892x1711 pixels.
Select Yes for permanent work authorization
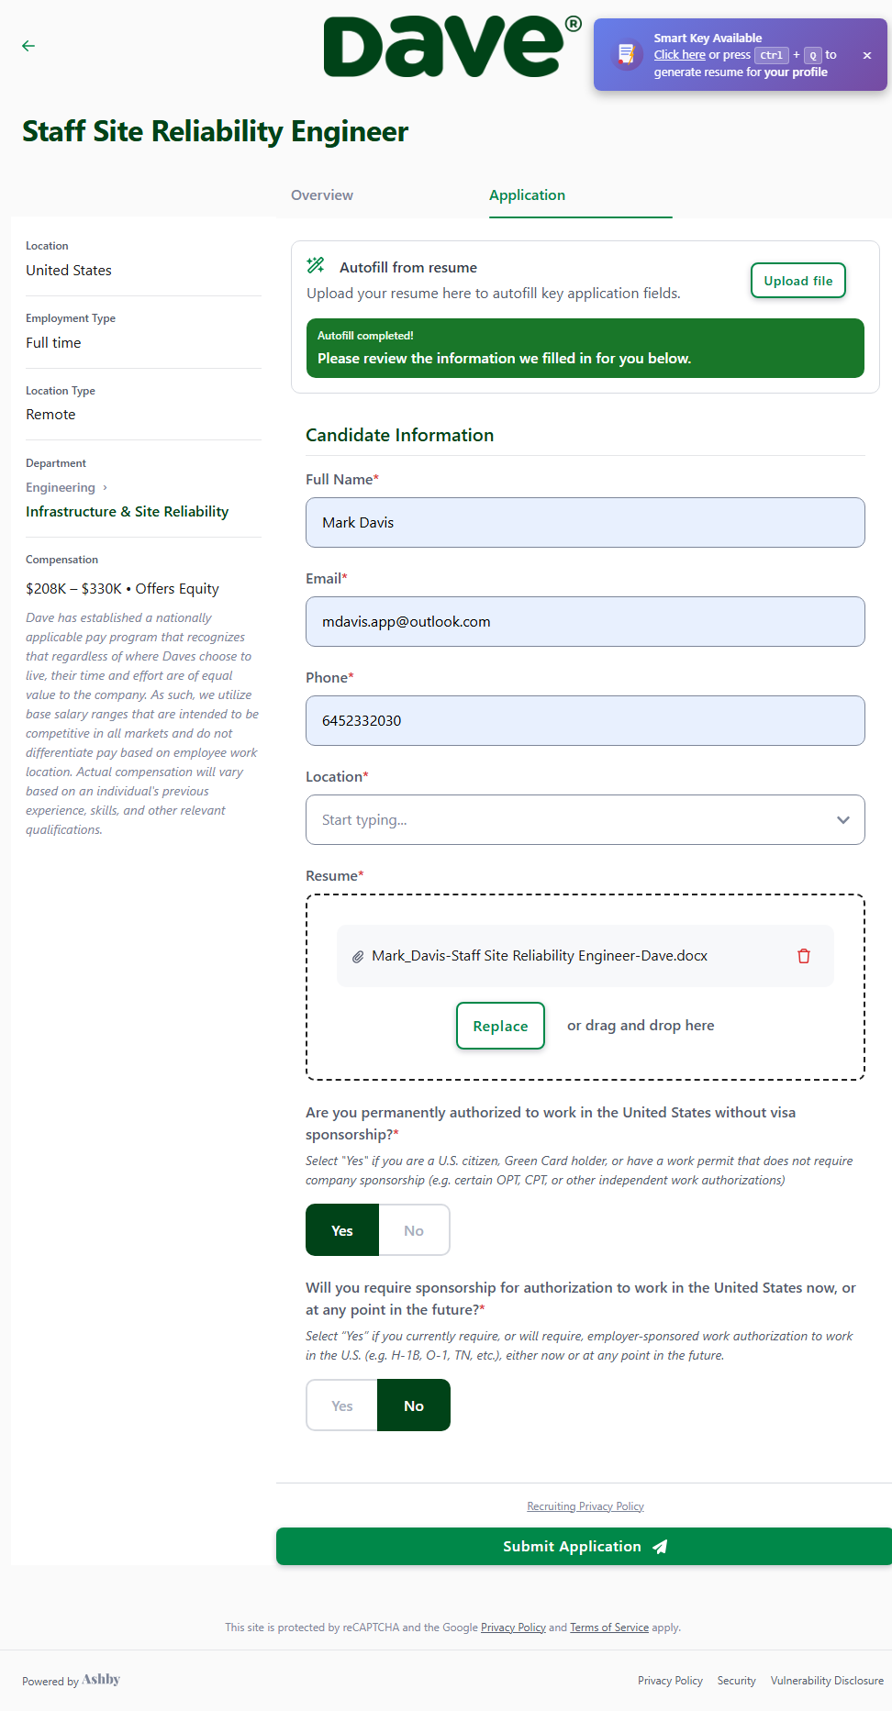[x=342, y=1230]
